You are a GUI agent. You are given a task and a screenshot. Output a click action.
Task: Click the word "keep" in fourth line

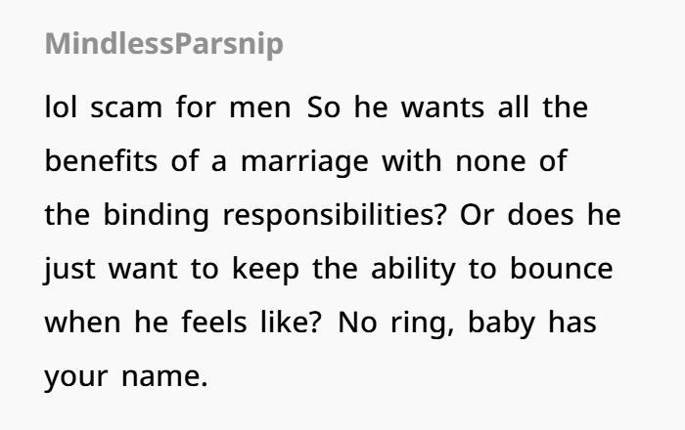265,269
